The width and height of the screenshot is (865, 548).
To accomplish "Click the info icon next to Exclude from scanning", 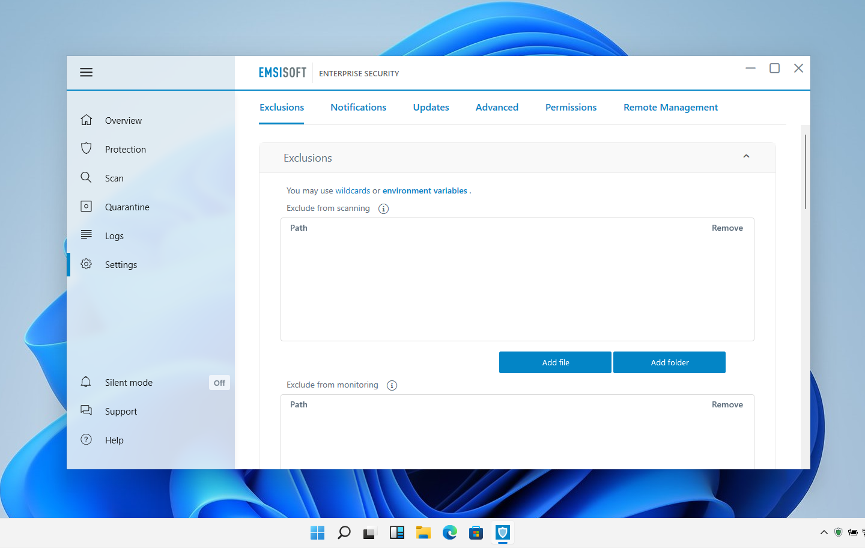I will pyautogui.click(x=383, y=209).
